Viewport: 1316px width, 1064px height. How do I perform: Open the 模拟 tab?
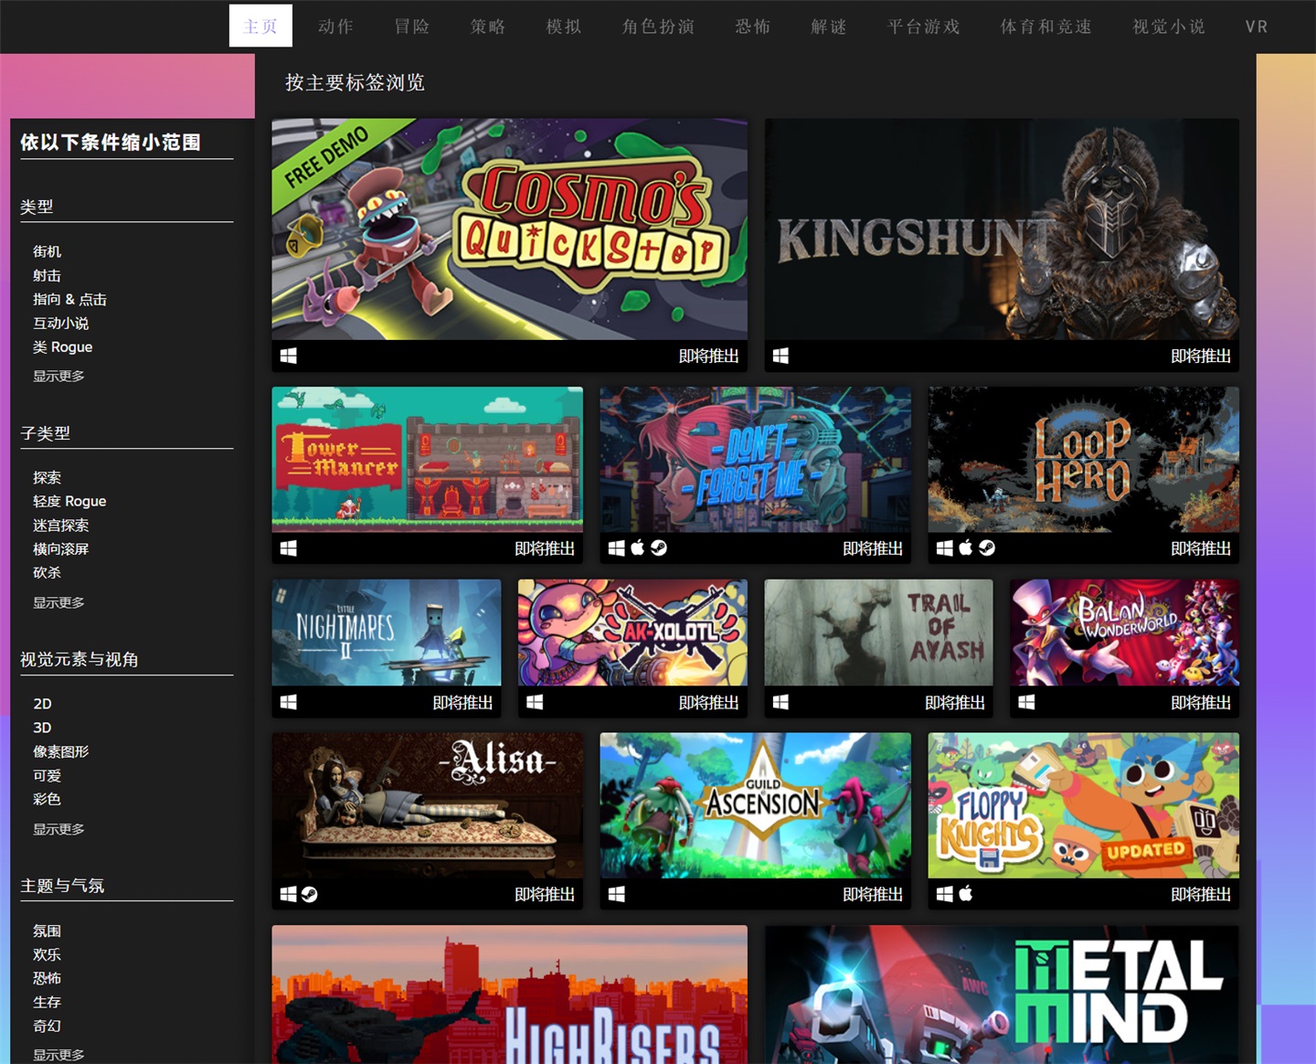click(x=564, y=26)
